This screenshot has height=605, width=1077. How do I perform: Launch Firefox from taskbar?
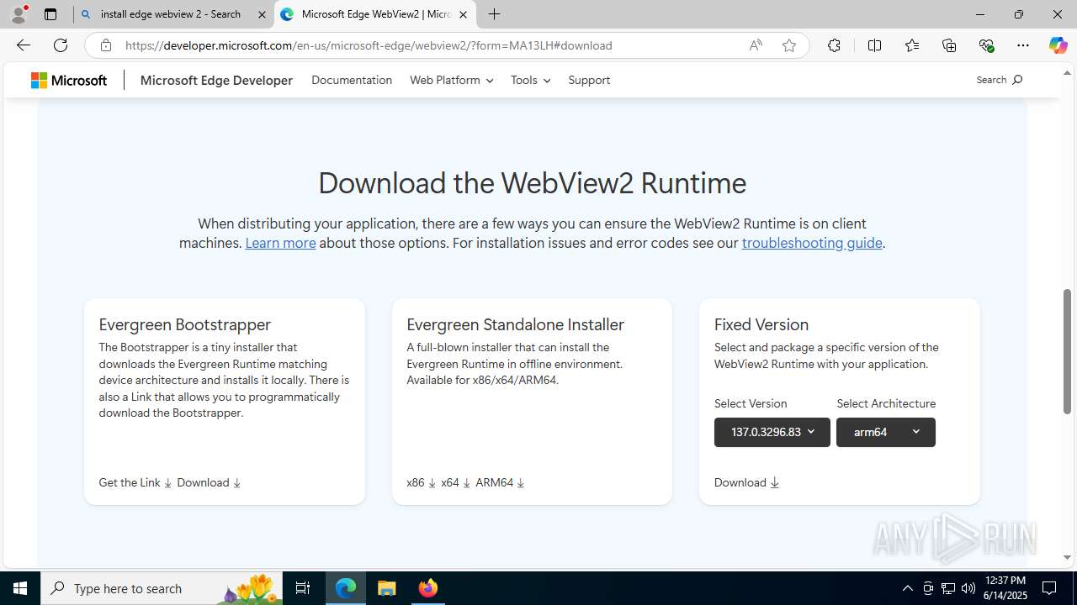(x=428, y=588)
